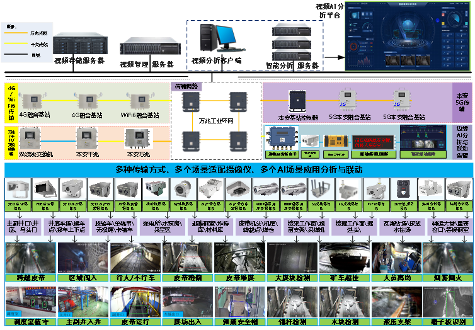
Task: Click the 本安万兆 switch device icon
Action: click(x=139, y=139)
